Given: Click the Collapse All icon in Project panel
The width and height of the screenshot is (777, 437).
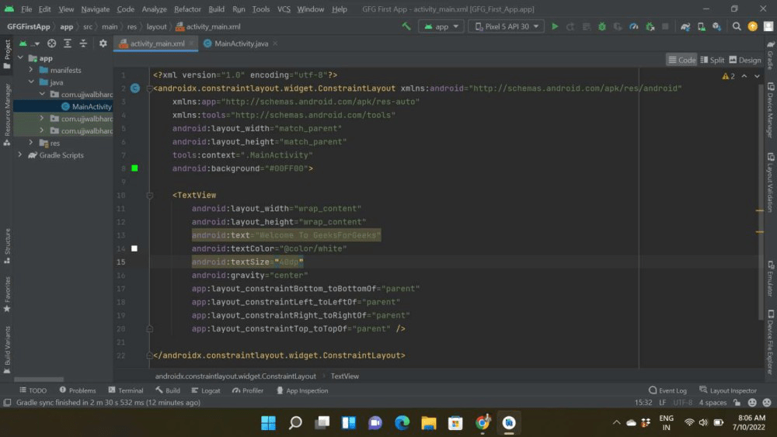Looking at the screenshot, I should point(83,43).
